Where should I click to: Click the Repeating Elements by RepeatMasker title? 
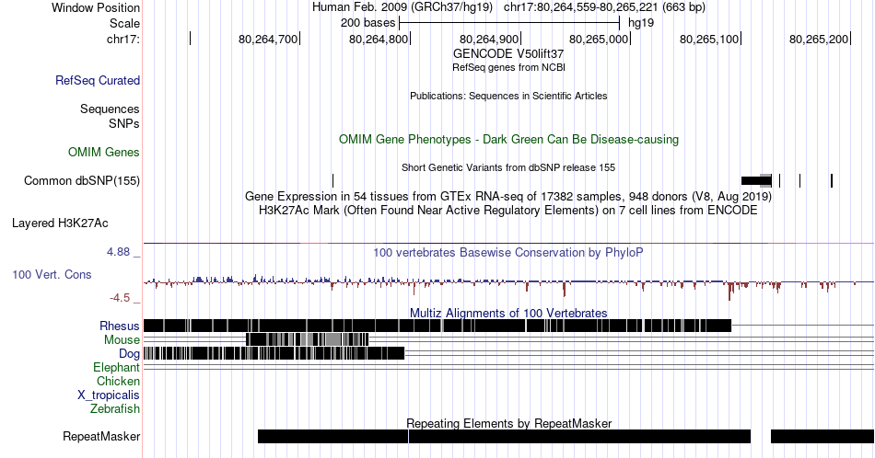(508, 423)
